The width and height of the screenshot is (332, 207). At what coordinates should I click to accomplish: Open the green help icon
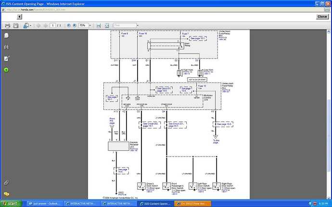6,70
